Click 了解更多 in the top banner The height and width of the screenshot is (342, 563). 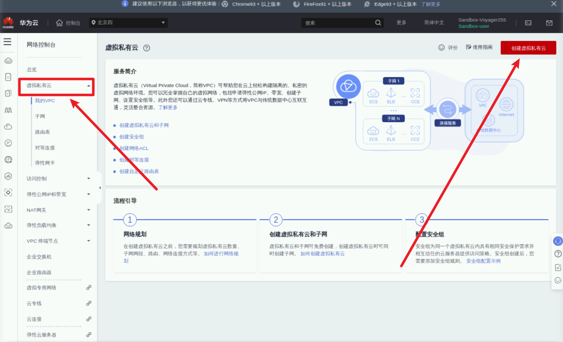click(431, 4)
